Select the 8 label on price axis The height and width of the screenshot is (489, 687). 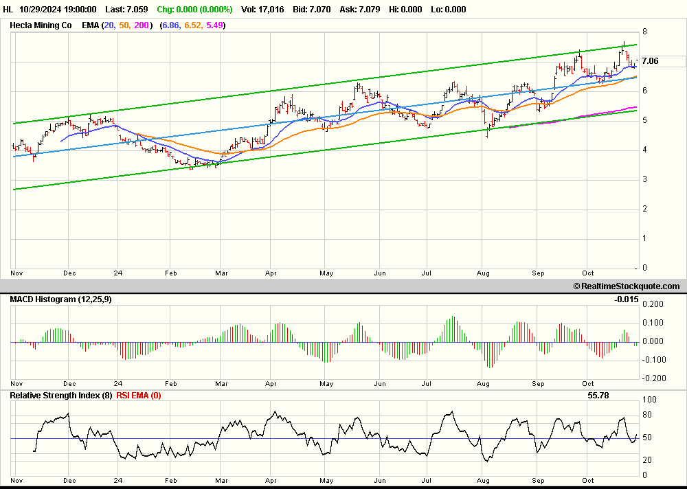coord(644,32)
